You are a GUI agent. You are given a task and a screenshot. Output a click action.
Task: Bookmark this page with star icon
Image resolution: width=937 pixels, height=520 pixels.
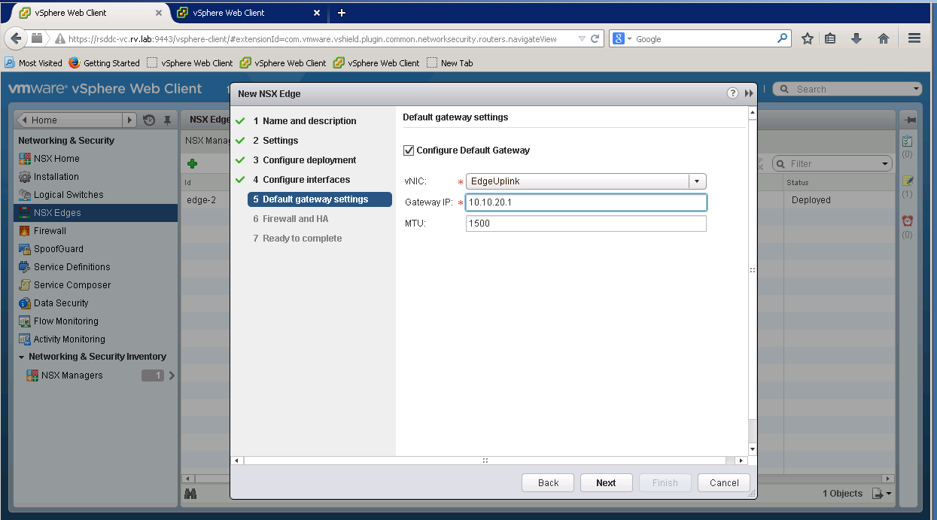(x=807, y=38)
